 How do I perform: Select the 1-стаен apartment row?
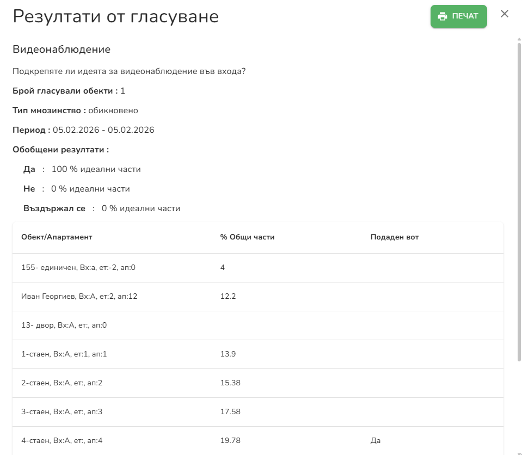point(64,354)
